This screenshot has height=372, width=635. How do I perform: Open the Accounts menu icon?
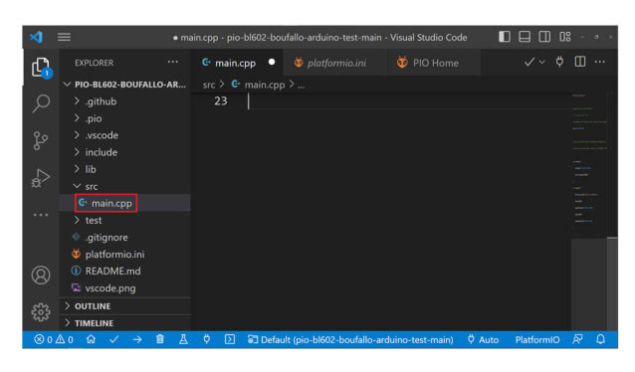click(x=41, y=276)
